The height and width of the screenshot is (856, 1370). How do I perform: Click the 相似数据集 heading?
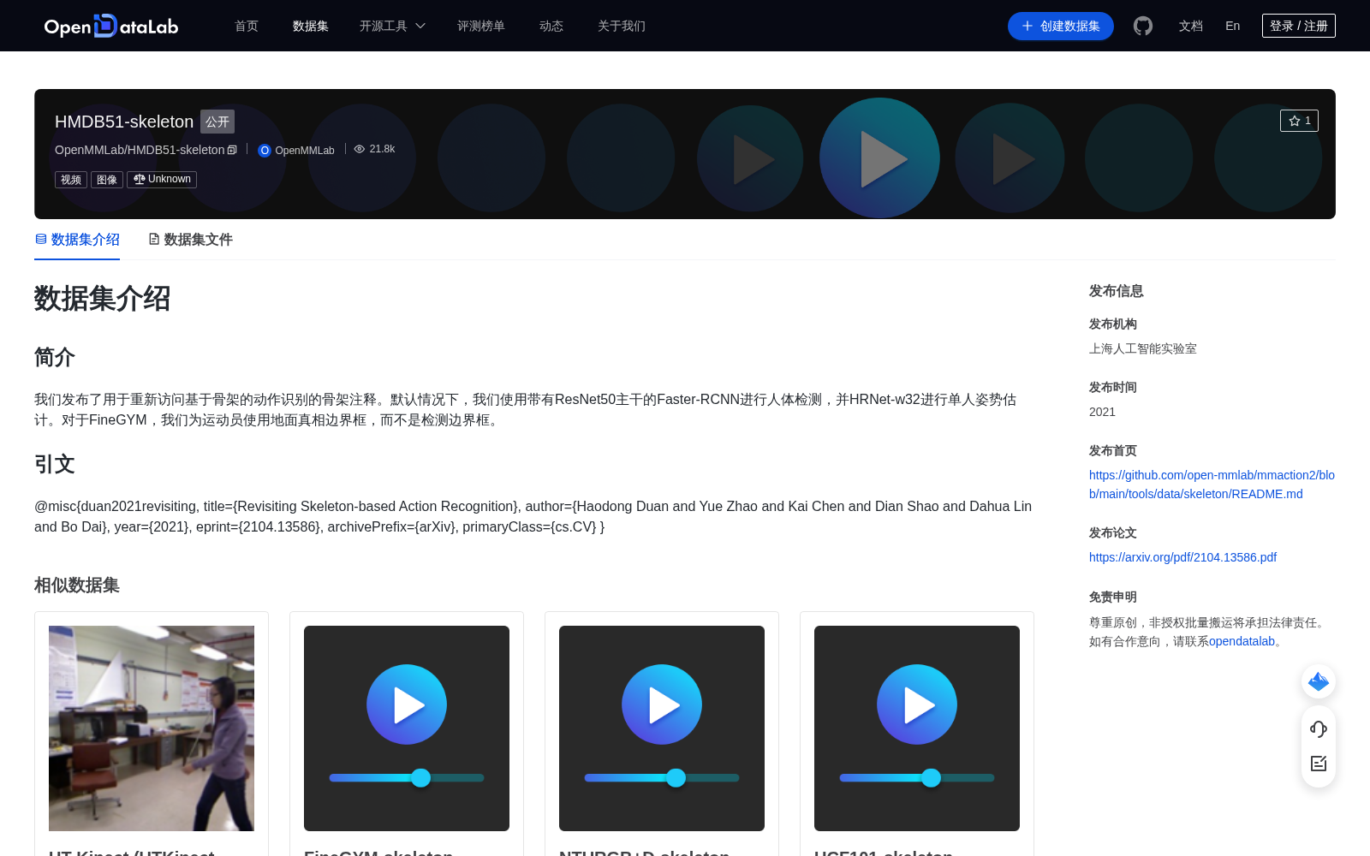[x=77, y=586]
